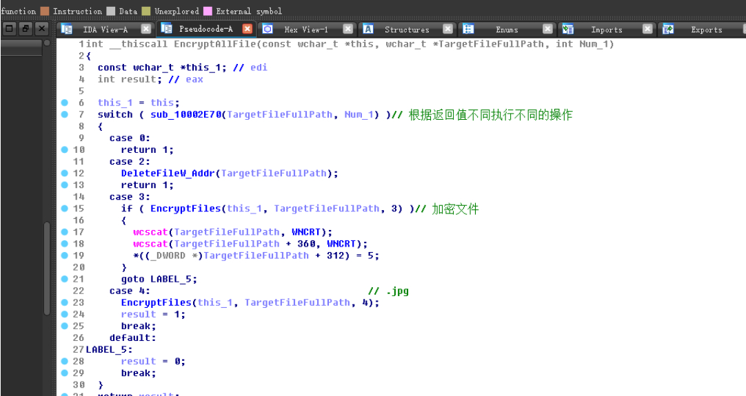Close the Imports tab
Viewport: 746px width, 396px height.
[647, 29]
